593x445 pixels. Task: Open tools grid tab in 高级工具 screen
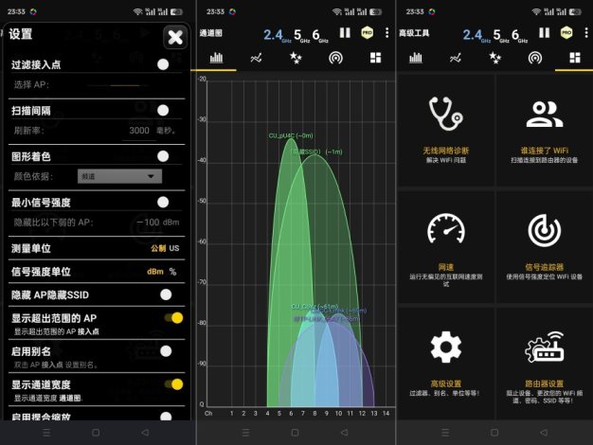point(575,58)
